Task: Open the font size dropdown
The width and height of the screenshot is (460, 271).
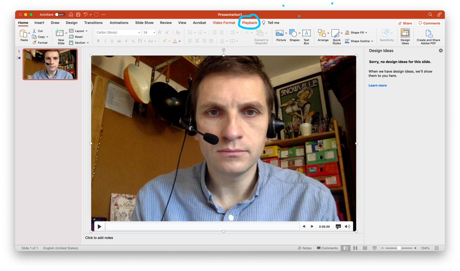Action: tap(154, 33)
